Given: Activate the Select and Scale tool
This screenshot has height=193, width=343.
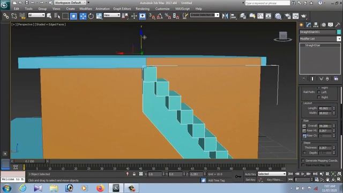Looking at the screenshot, I should pos(99,16).
